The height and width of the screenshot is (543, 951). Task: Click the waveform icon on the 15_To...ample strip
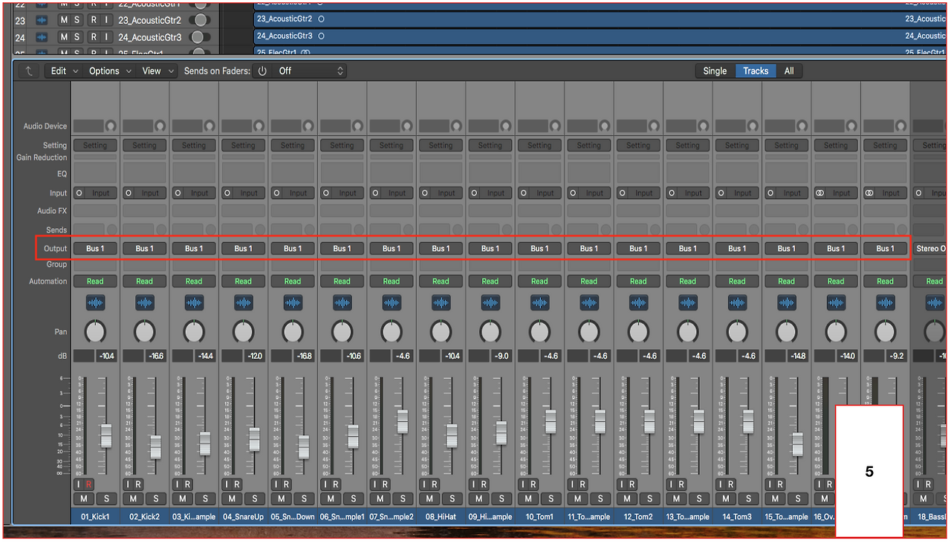pyautogui.click(x=787, y=303)
